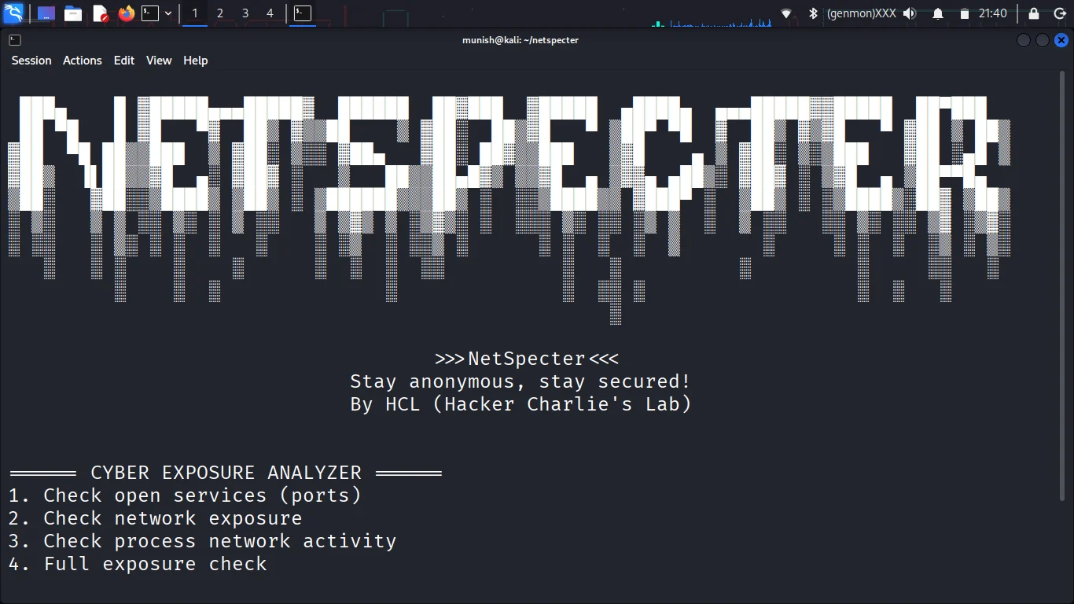Image resolution: width=1074 pixels, height=604 pixels.
Task: Switch to workspace 3
Action: pos(245,13)
